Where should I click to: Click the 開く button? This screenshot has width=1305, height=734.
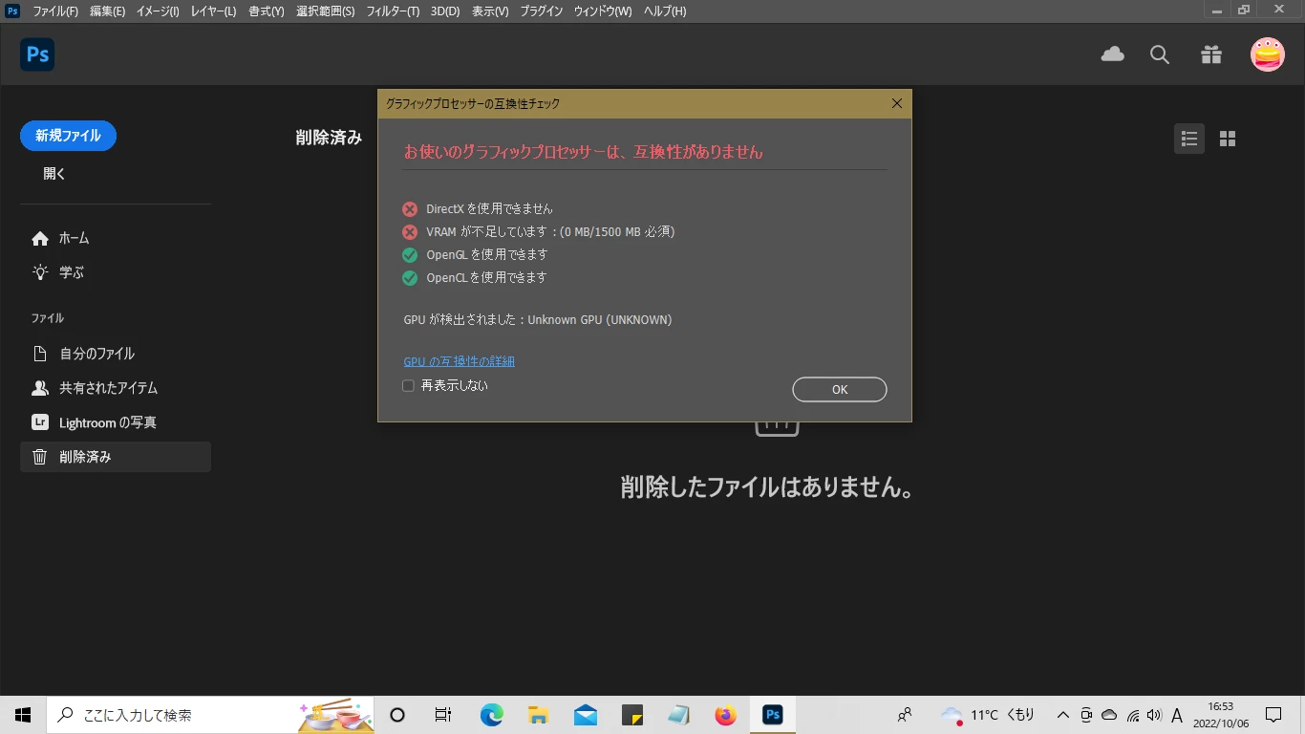point(54,174)
